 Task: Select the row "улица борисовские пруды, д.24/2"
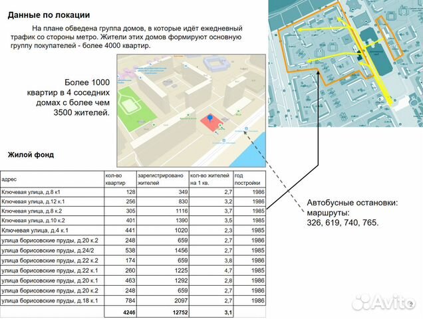point(133,251)
